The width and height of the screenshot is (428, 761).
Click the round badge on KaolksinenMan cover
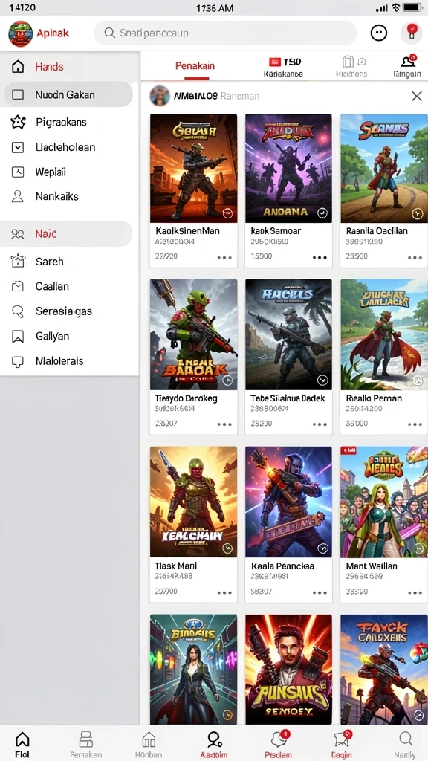(227, 213)
